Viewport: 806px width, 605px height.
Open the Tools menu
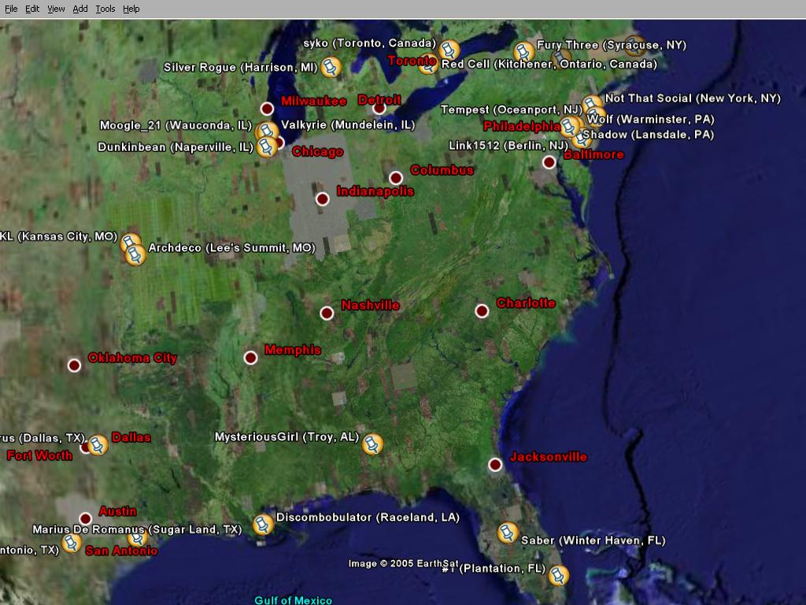click(105, 9)
